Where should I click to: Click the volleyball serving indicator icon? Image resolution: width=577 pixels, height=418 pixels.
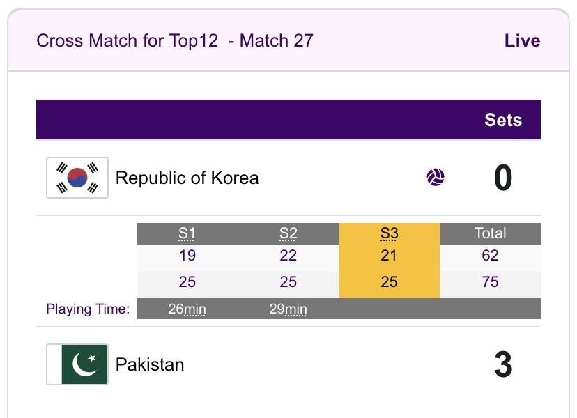(436, 178)
